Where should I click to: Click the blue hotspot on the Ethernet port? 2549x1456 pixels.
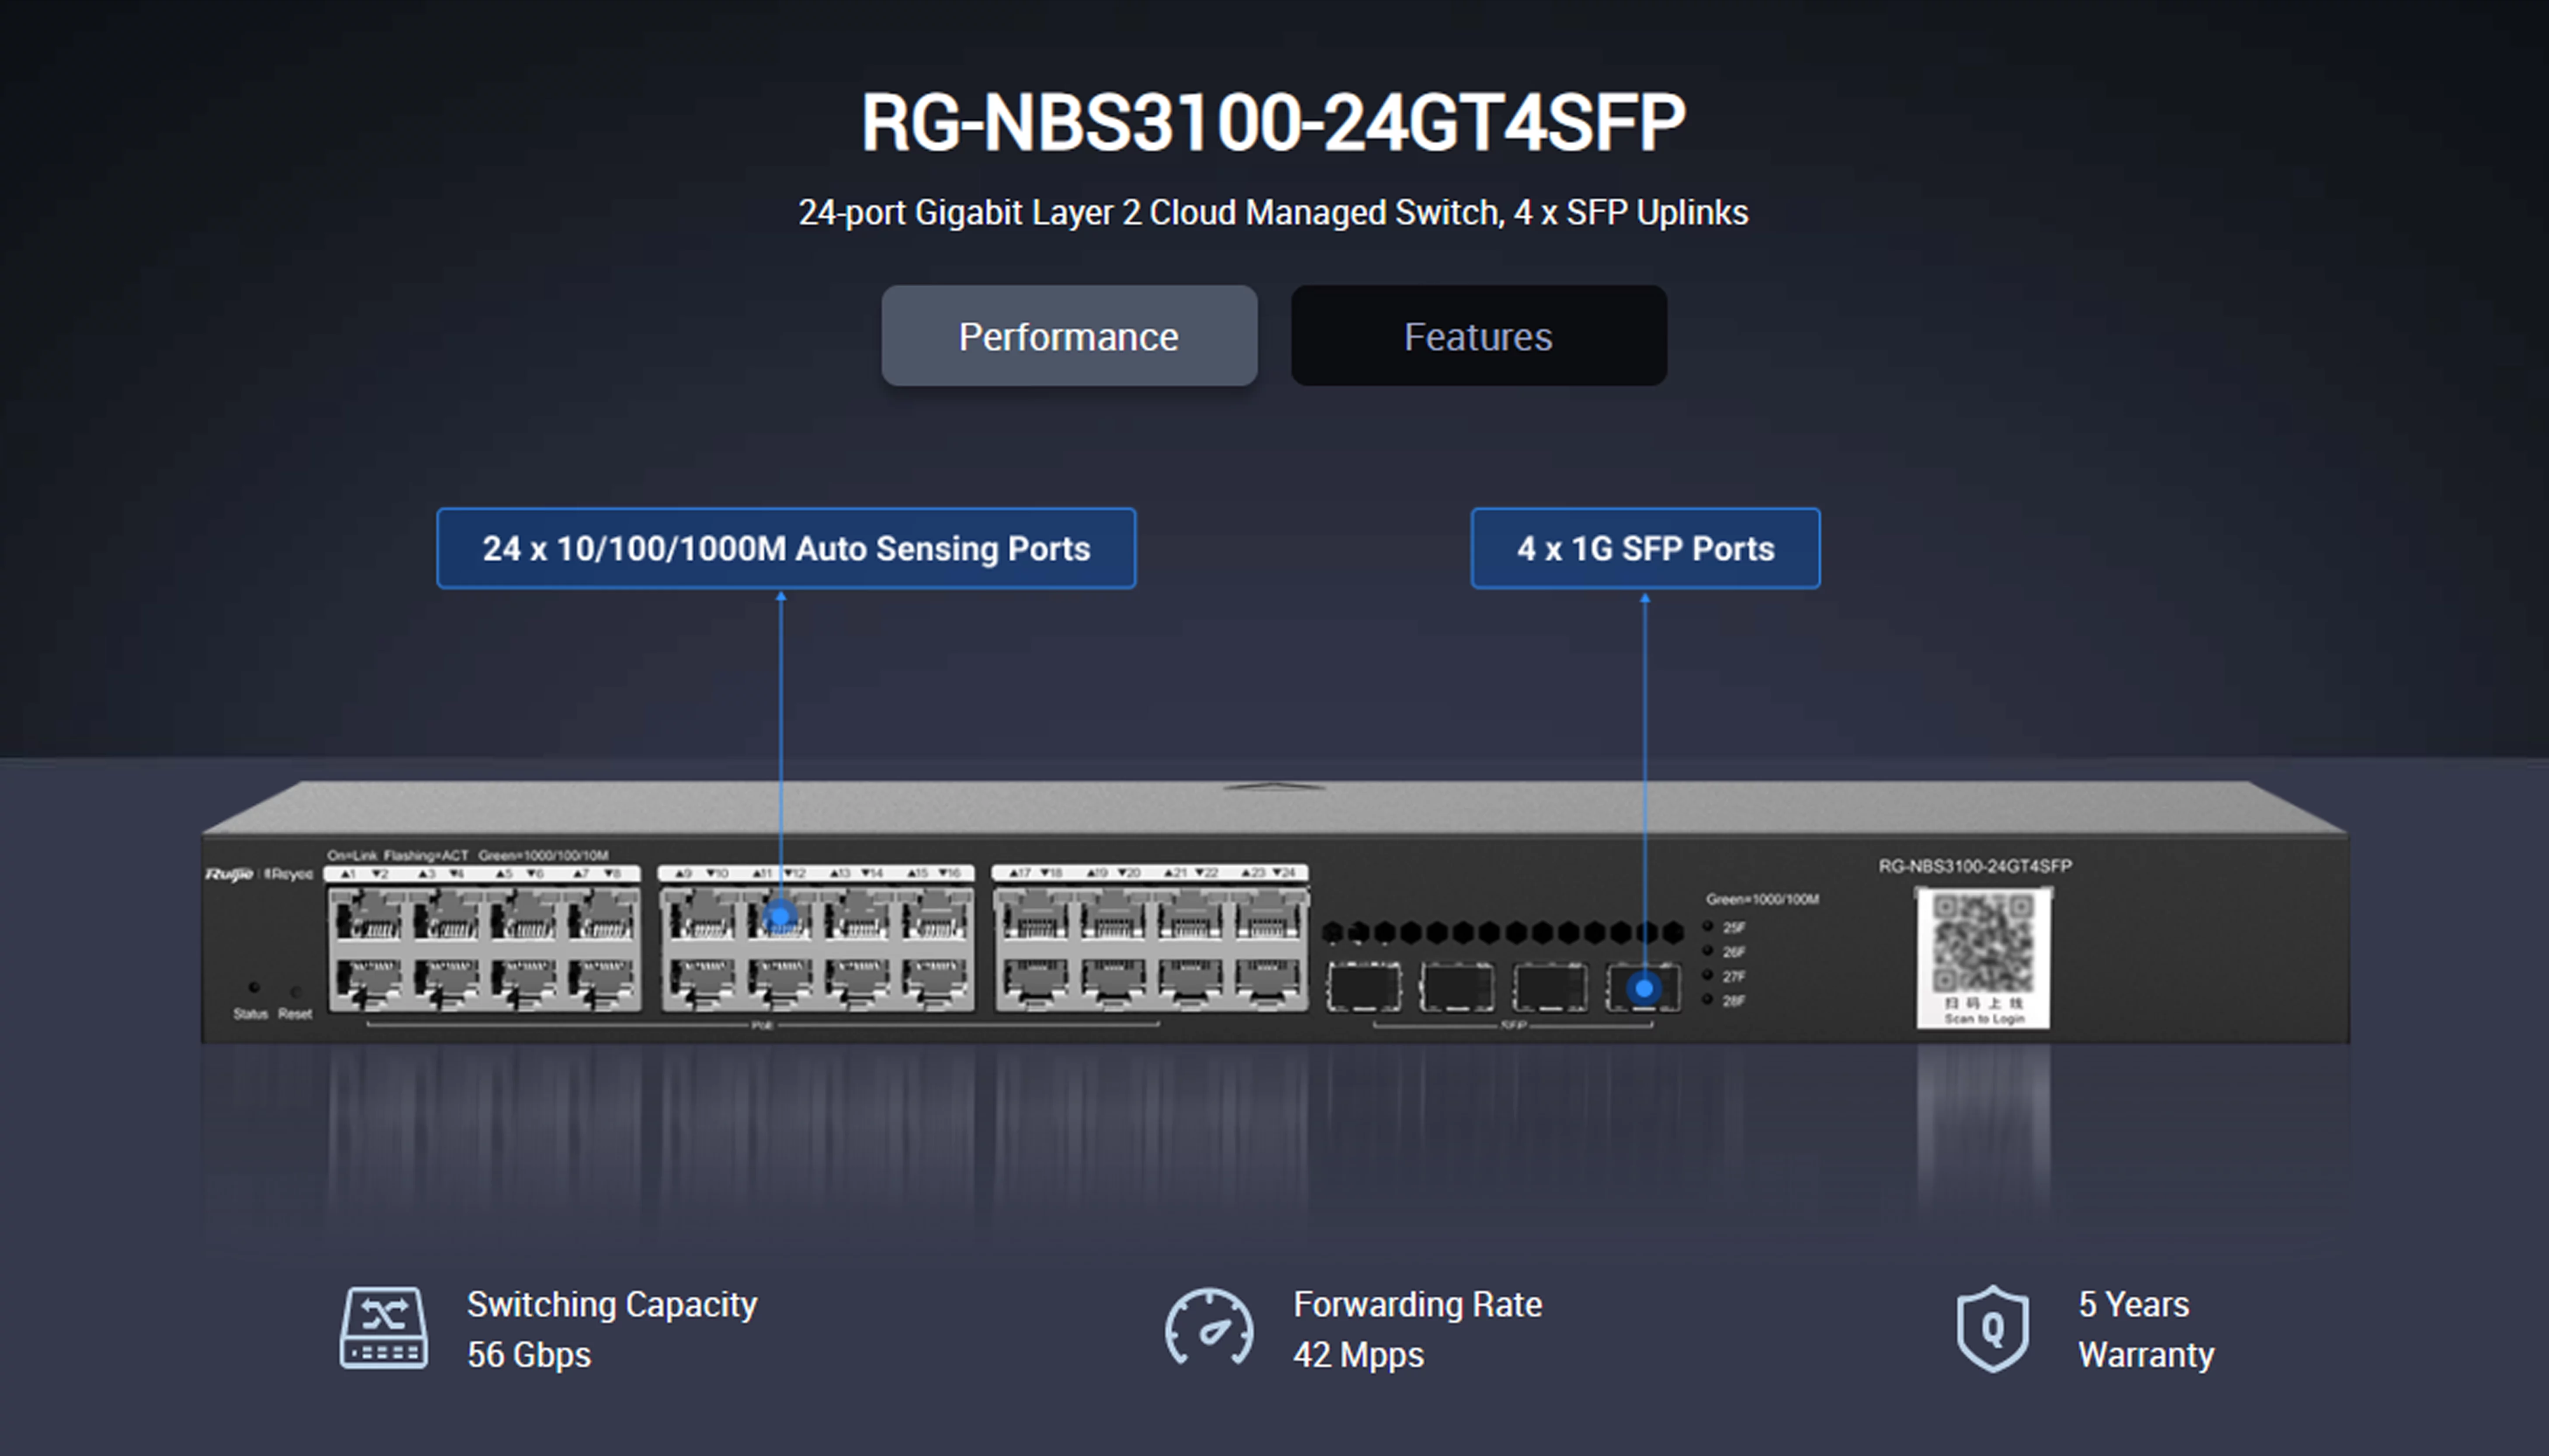pyautogui.click(x=780, y=915)
